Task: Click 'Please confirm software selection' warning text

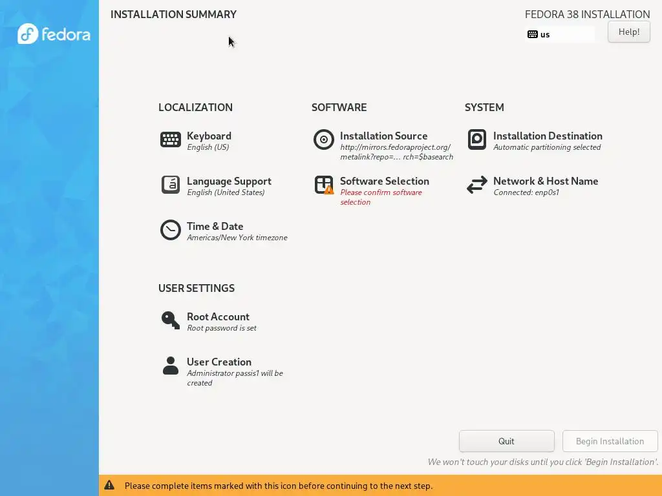Action: click(381, 197)
